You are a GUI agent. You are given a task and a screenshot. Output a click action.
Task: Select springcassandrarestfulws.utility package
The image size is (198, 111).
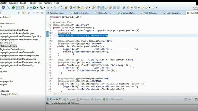pos(17,65)
